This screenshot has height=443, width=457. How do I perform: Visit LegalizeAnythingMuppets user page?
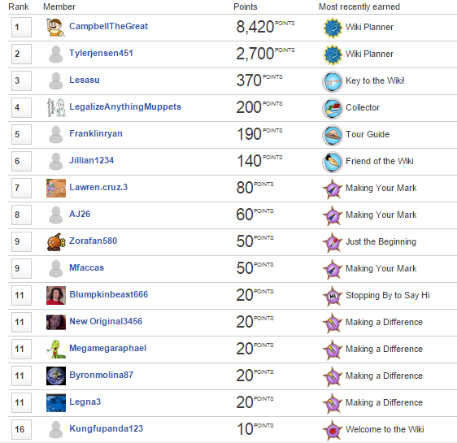click(125, 106)
